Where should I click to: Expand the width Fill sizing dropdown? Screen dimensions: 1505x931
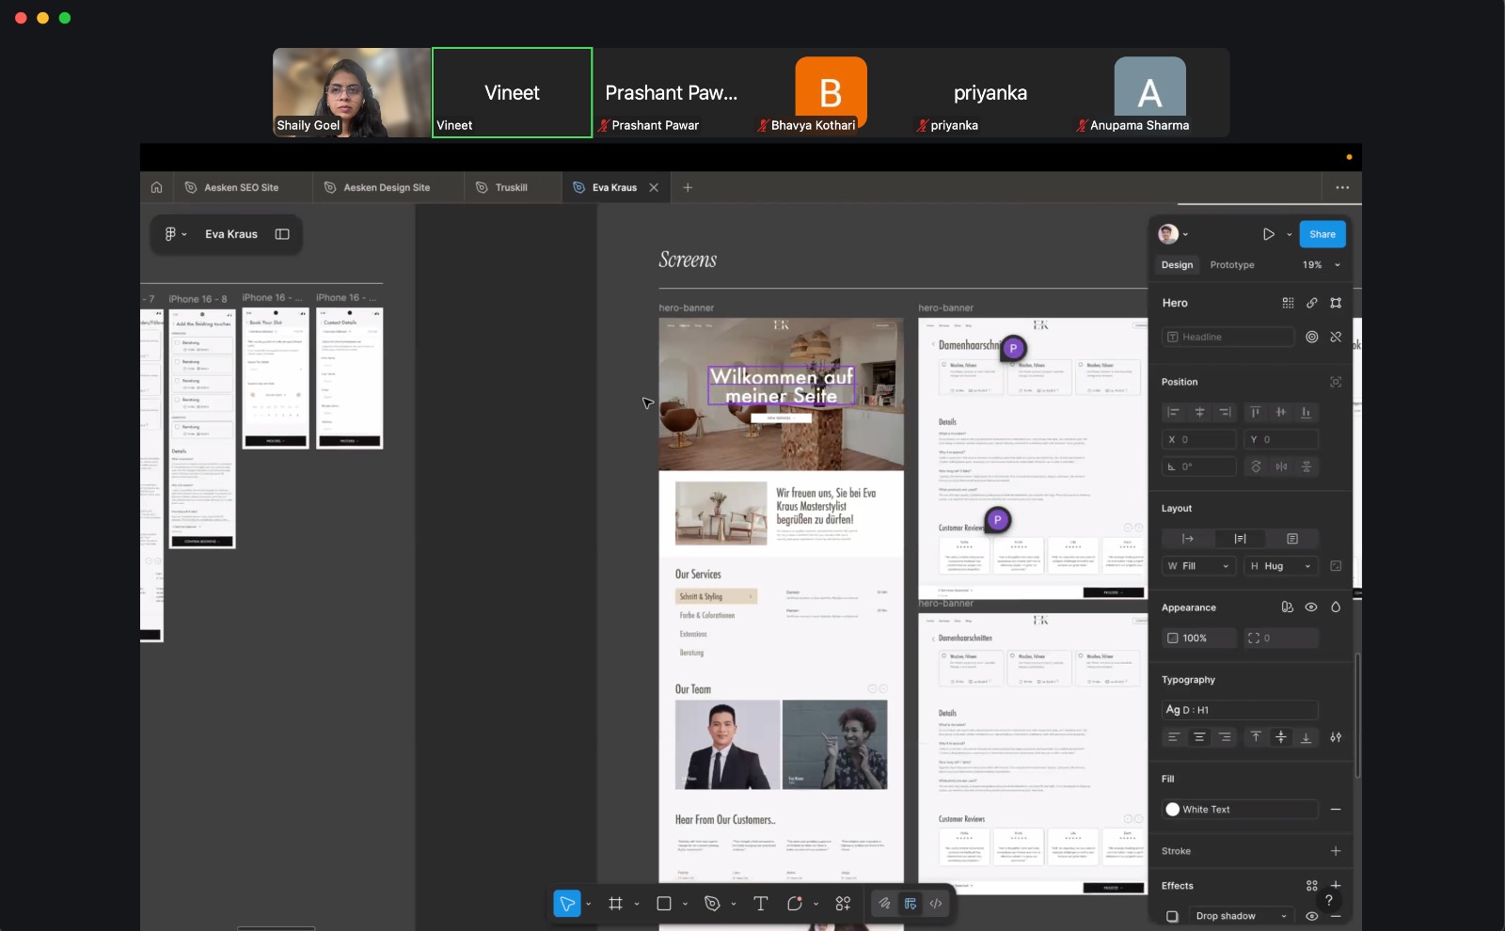click(x=1198, y=566)
